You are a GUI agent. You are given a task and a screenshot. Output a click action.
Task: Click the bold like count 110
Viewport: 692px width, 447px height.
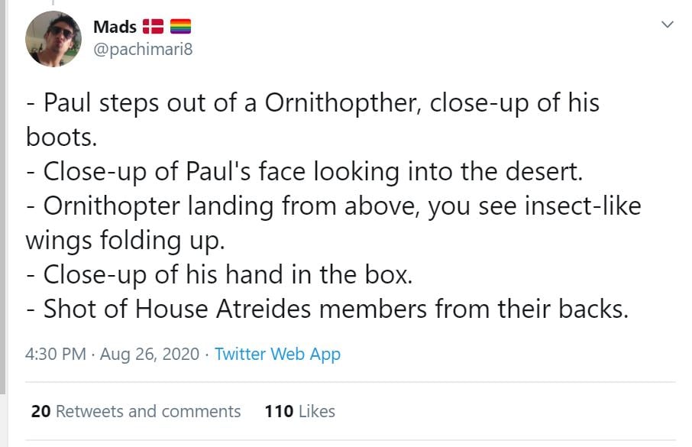pyautogui.click(x=279, y=411)
